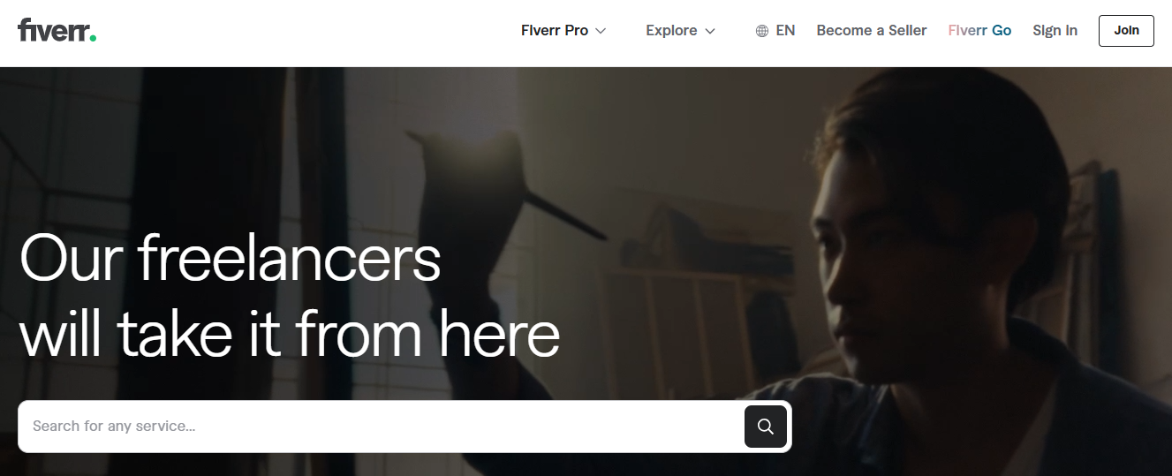Focus the 'Search for any service' field
1172x476 pixels.
[382, 427]
